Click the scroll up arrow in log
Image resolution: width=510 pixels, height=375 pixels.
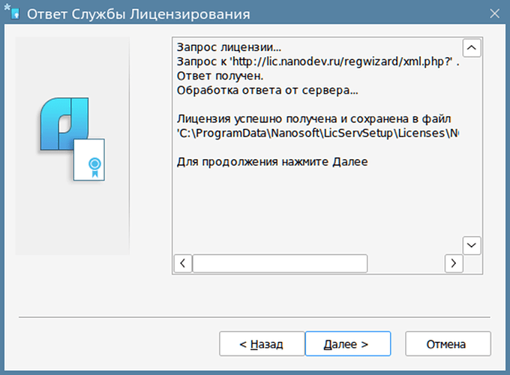pyautogui.click(x=472, y=48)
